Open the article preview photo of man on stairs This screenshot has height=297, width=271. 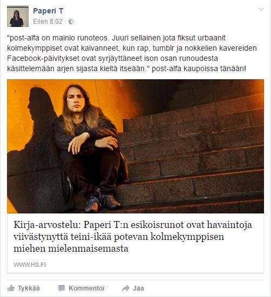point(135,146)
